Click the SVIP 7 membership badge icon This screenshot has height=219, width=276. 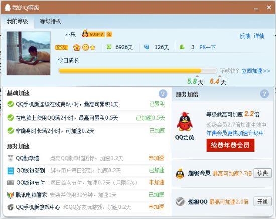(93, 34)
